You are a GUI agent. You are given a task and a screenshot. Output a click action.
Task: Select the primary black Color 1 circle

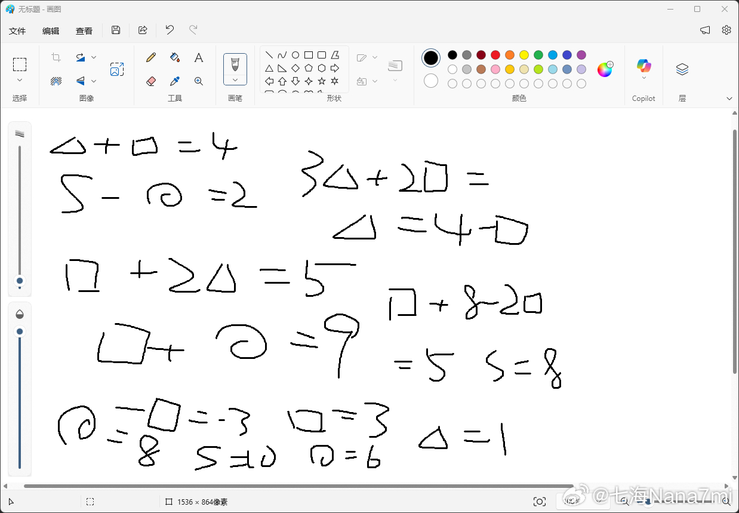click(431, 58)
